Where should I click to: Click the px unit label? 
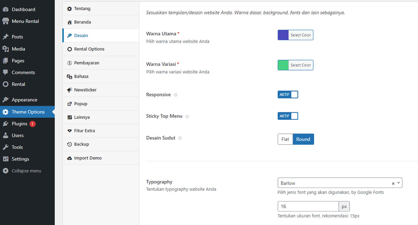[x=344, y=206]
